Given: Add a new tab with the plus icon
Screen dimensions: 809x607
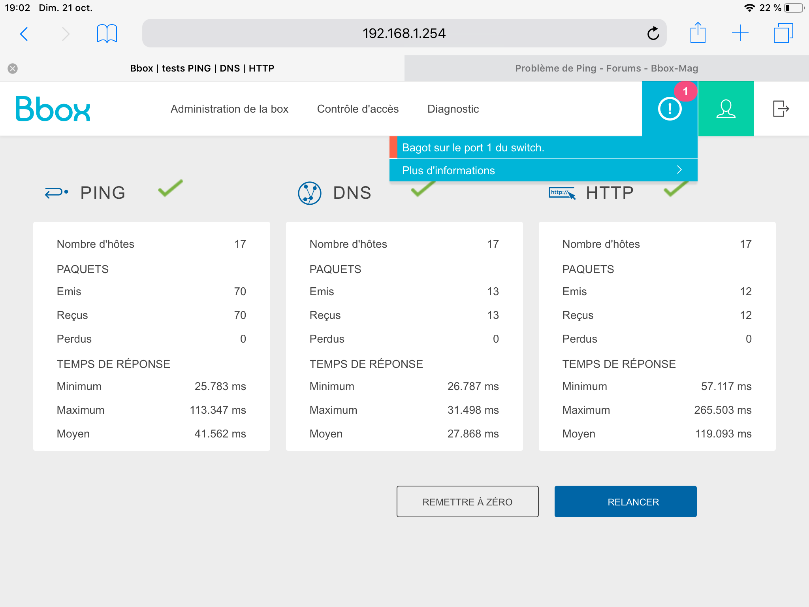Looking at the screenshot, I should 740,33.
